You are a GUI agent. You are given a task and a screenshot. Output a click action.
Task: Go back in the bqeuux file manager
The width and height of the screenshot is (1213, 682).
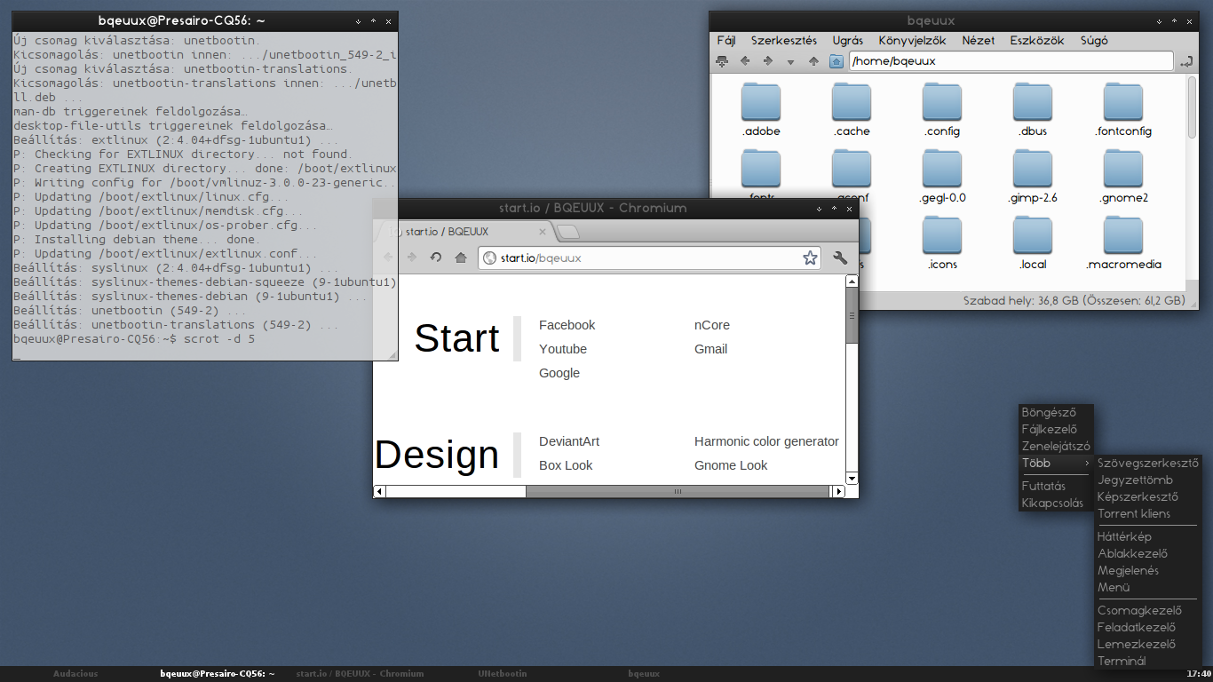tap(745, 61)
